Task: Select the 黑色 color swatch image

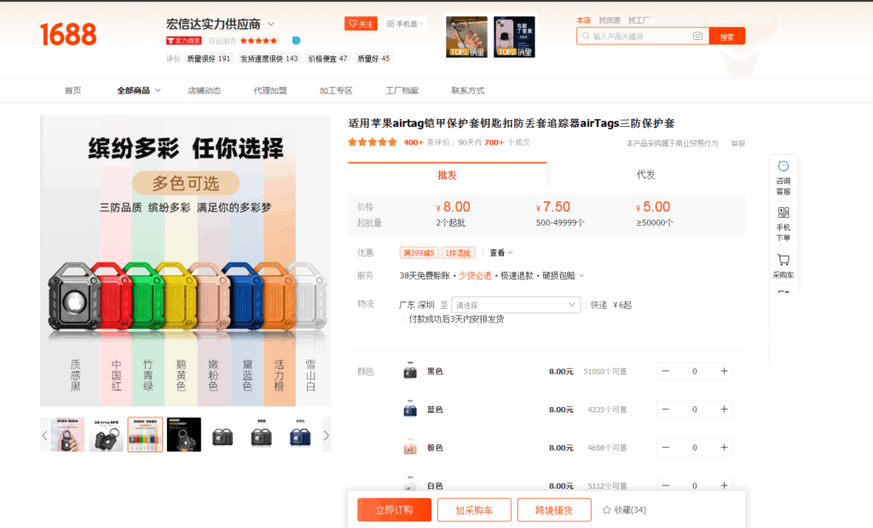Action: click(410, 371)
